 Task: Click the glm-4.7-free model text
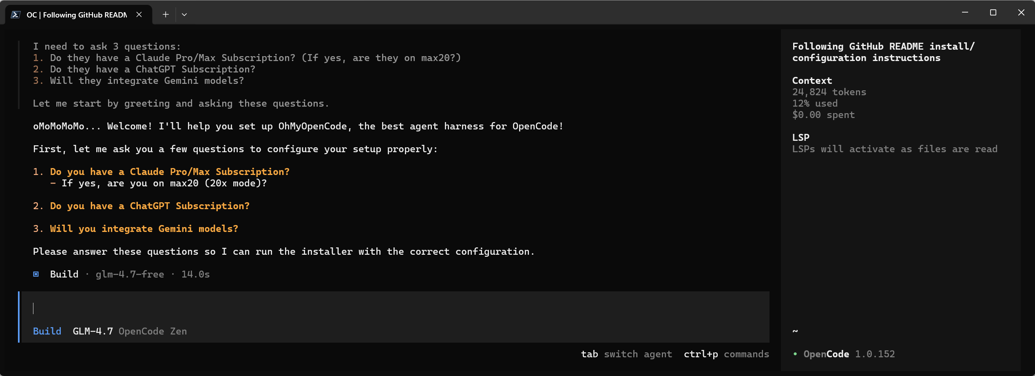click(130, 274)
